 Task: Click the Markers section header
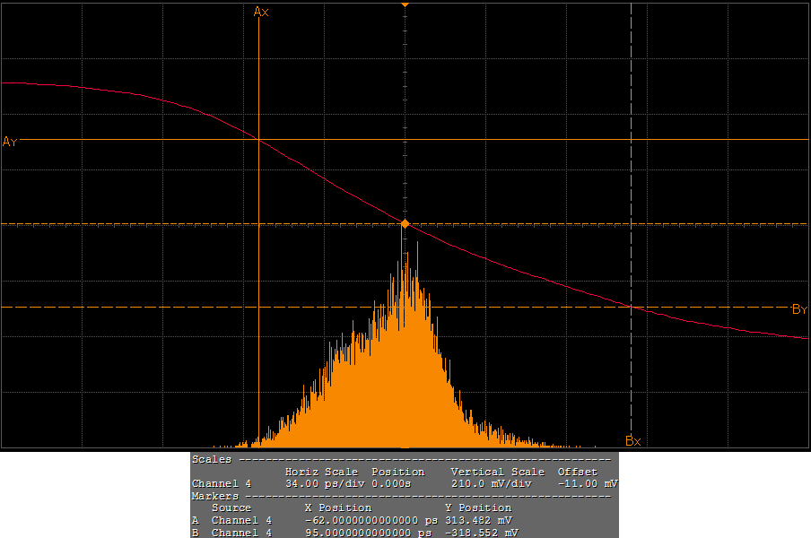point(214,496)
